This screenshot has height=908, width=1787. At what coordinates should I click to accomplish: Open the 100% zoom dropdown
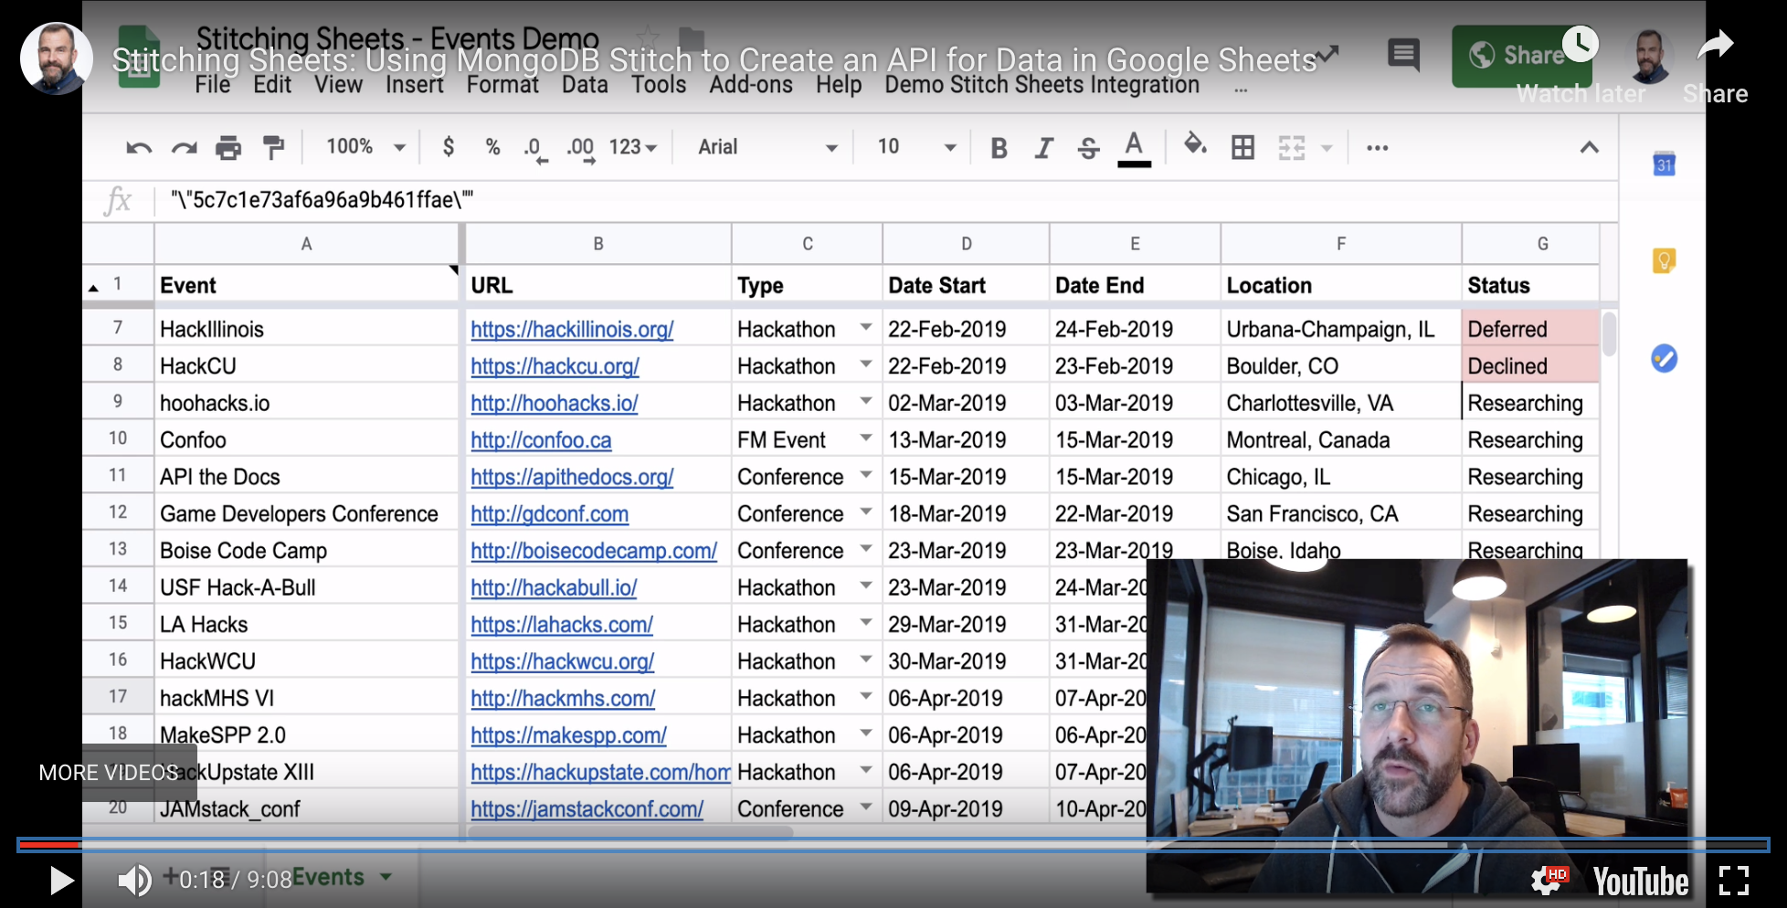[x=365, y=147]
